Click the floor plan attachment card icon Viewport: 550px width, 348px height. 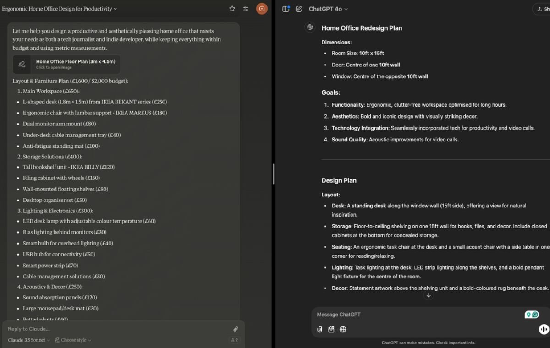click(22, 65)
